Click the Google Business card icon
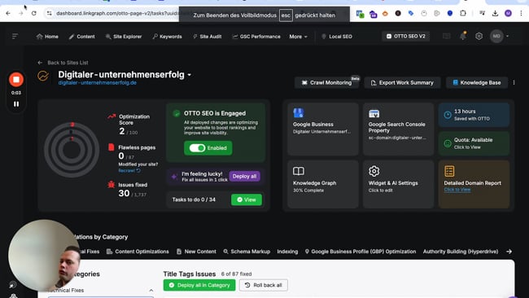The height and width of the screenshot is (298, 529). pos(298,112)
